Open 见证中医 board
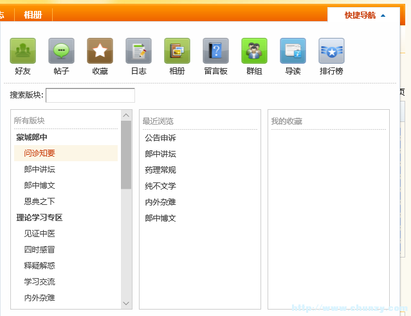This screenshot has height=316, width=411. pyautogui.click(x=40, y=234)
